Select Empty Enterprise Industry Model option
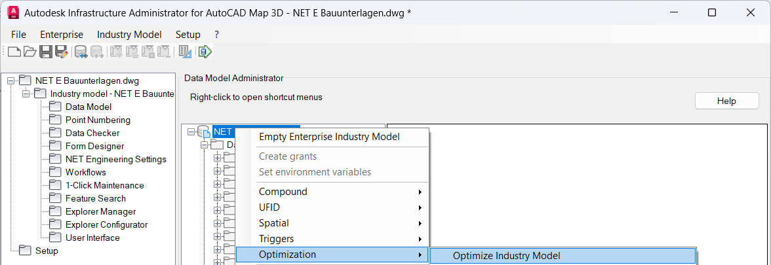Screen dimensions: 771x265 329,137
